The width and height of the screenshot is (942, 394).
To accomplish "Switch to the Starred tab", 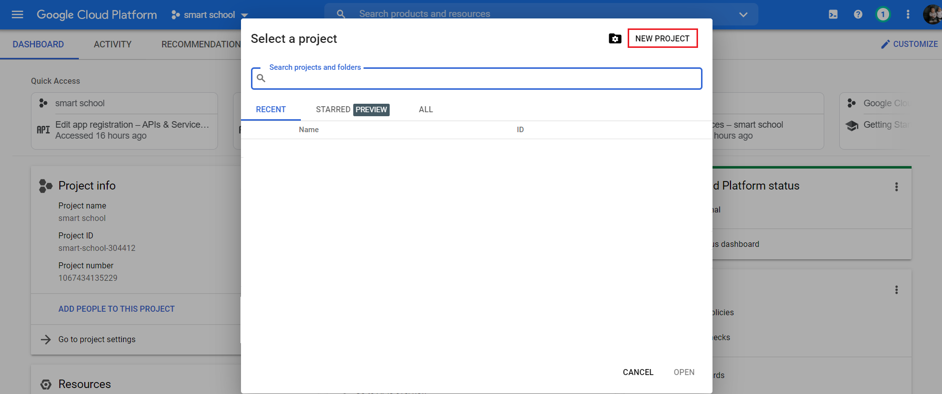I will pyautogui.click(x=333, y=110).
